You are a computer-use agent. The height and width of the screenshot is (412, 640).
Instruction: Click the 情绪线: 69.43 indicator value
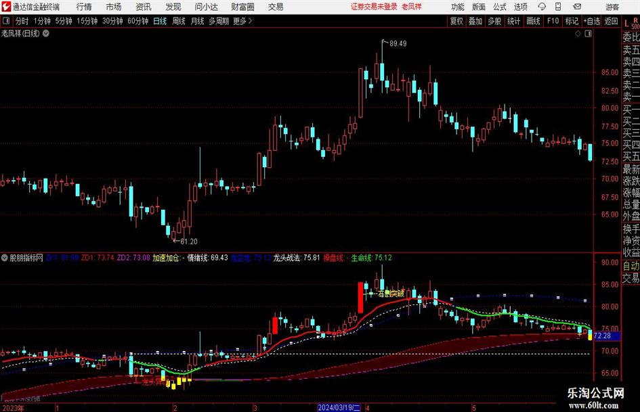click(207, 258)
